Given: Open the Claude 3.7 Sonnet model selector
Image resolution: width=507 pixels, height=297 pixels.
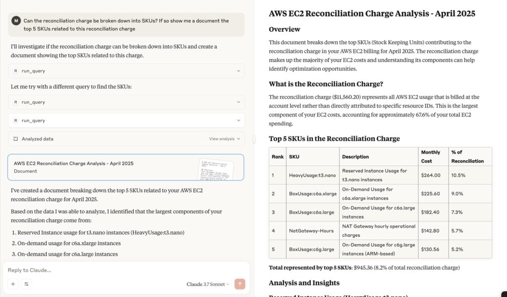Looking at the screenshot, I should (x=208, y=284).
